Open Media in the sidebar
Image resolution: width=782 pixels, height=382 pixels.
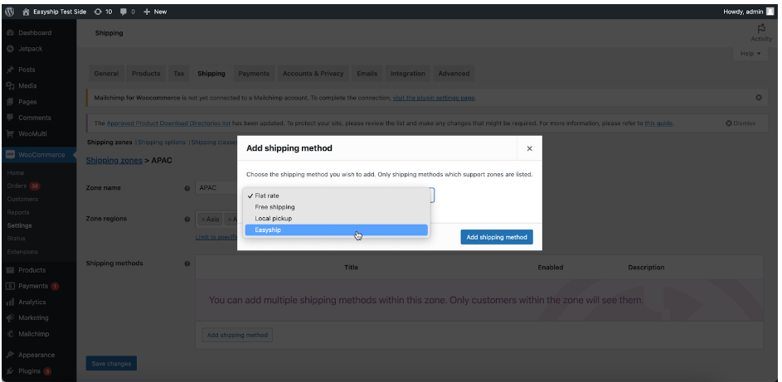pyautogui.click(x=27, y=85)
